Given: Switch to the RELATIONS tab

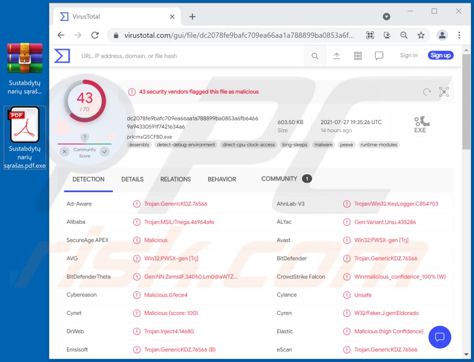Looking at the screenshot, I should point(175,179).
